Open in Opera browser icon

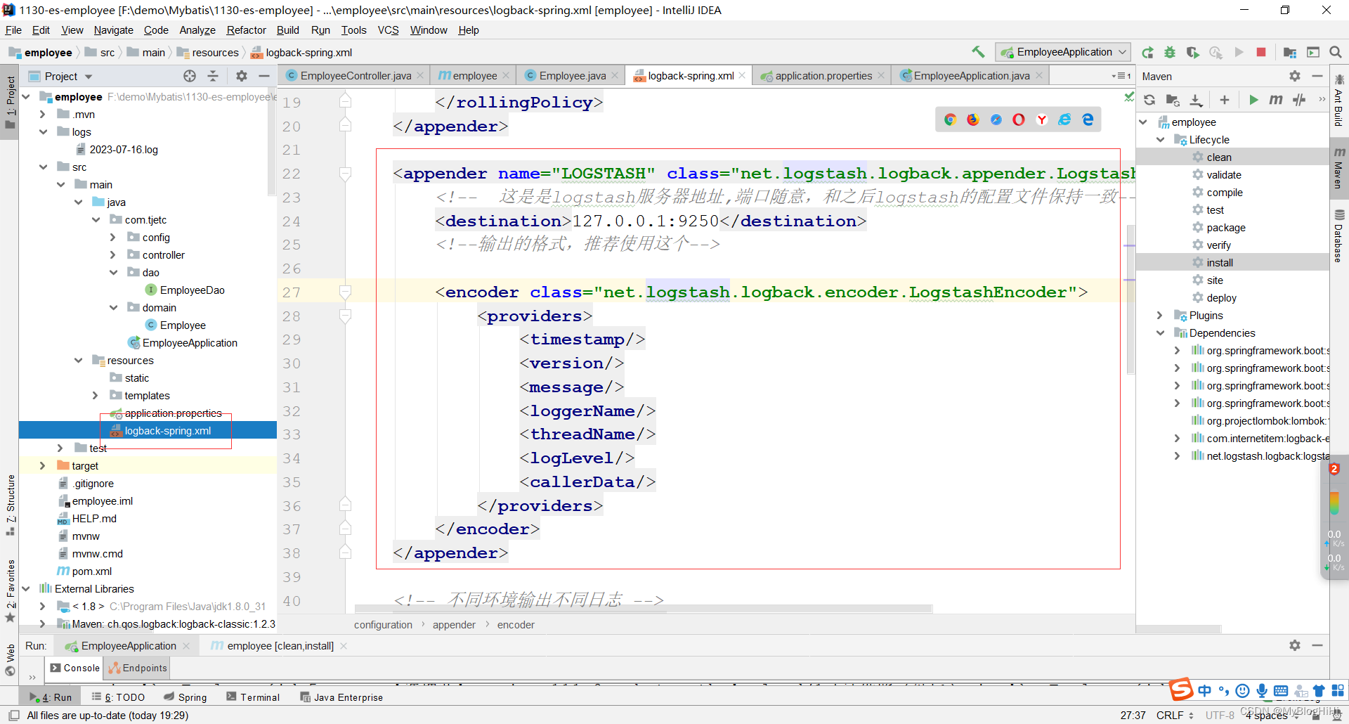(x=1019, y=119)
